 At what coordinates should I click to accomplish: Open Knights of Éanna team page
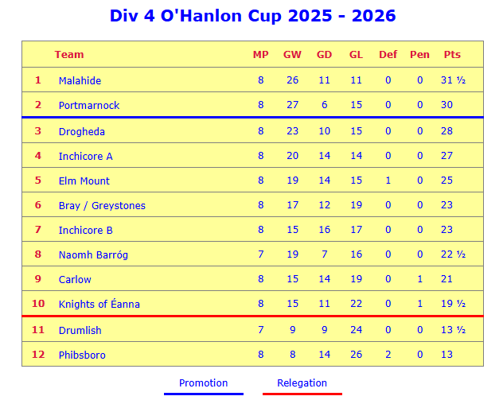click(99, 304)
